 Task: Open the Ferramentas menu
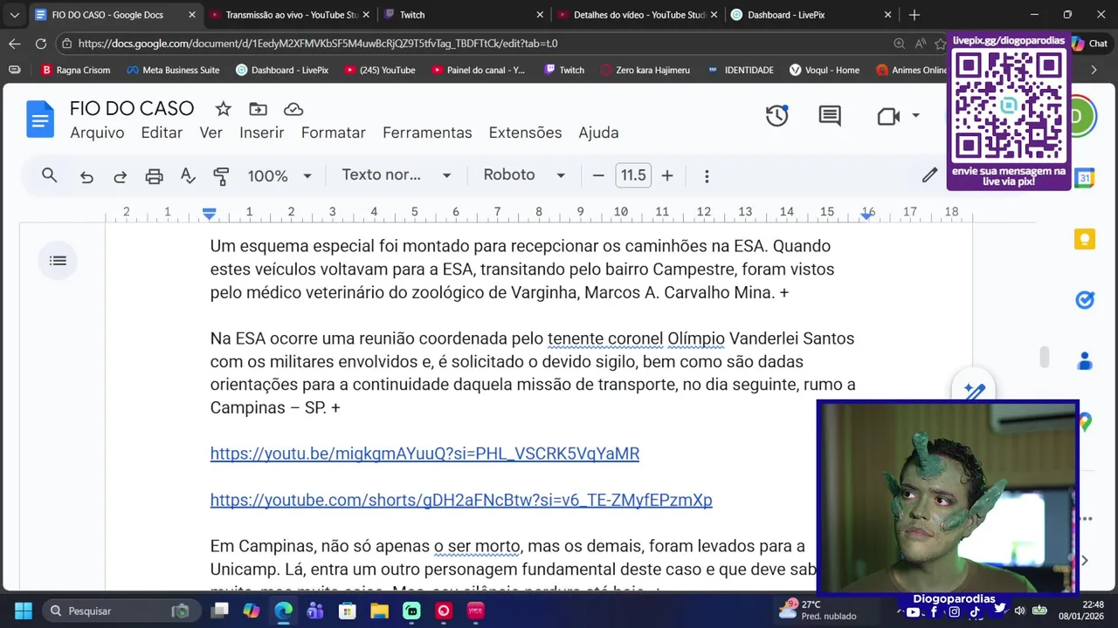pos(427,133)
